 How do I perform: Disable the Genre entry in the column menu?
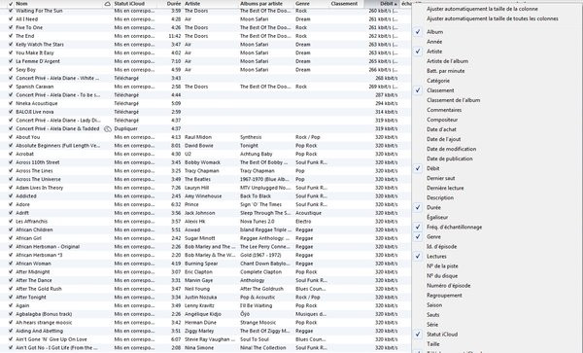(x=433, y=236)
